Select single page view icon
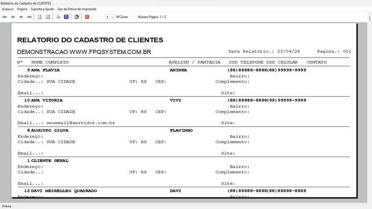Viewport: 372px width, 209px height. coord(40,17)
